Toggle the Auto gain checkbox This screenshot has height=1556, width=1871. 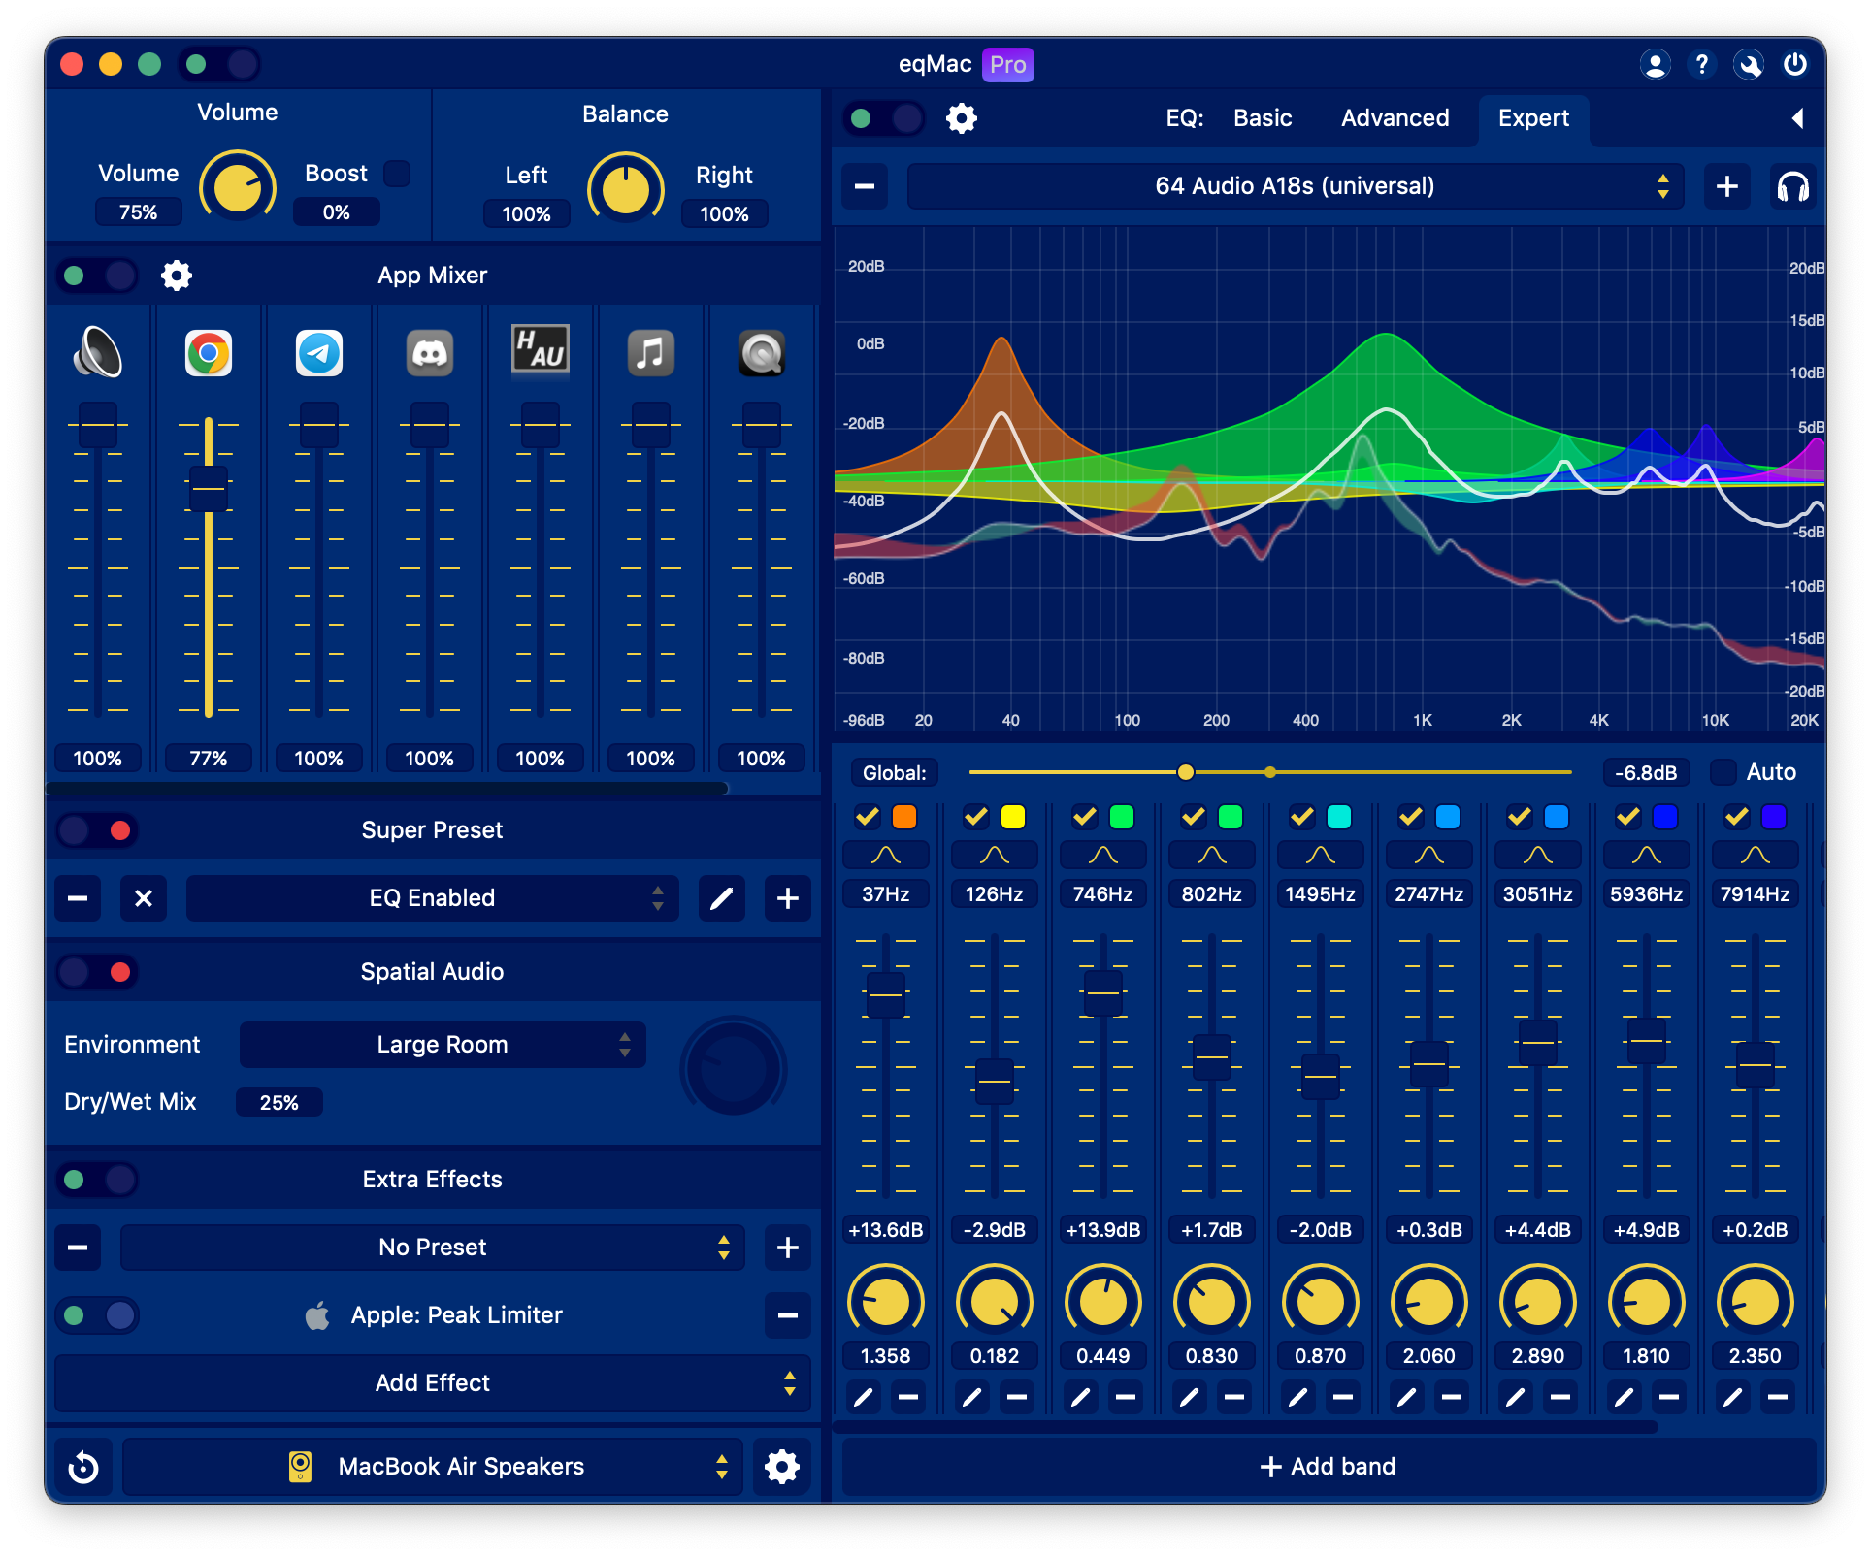pyautogui.click(x=1723, y=772)
